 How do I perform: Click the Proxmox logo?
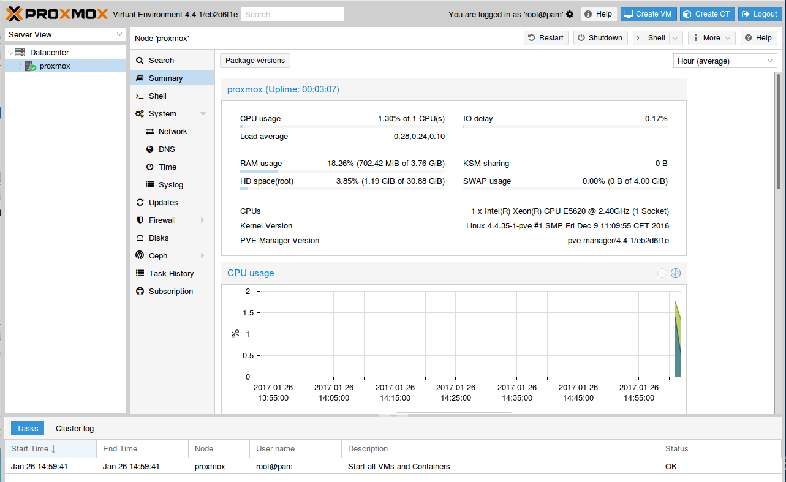(57, 14)
